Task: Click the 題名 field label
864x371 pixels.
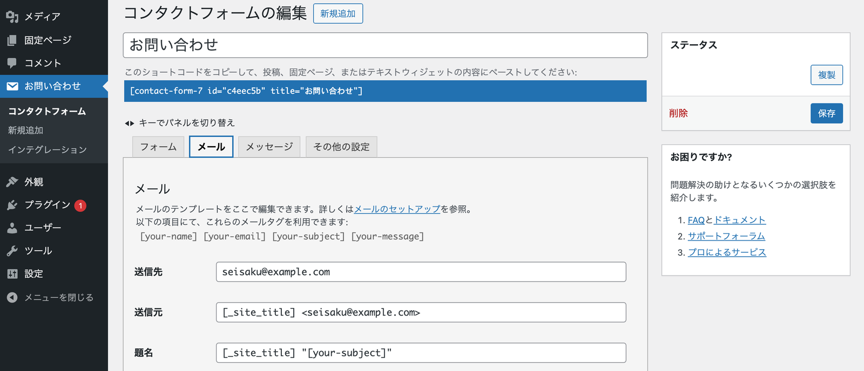Action: pyautogui.click(x=144, y=353)
